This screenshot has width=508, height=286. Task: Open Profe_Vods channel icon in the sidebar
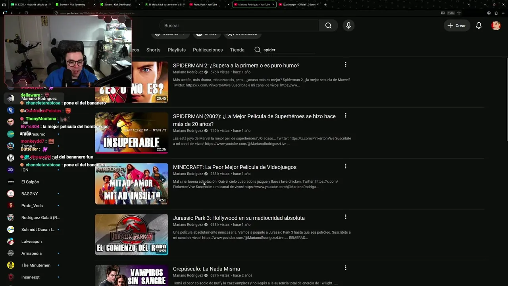point(11,206)
